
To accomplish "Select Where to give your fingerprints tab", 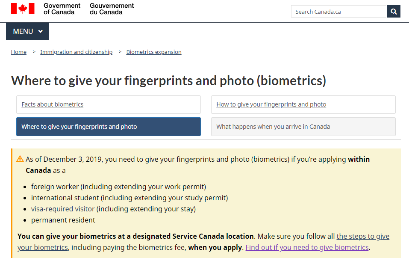I will coord(109,127).
